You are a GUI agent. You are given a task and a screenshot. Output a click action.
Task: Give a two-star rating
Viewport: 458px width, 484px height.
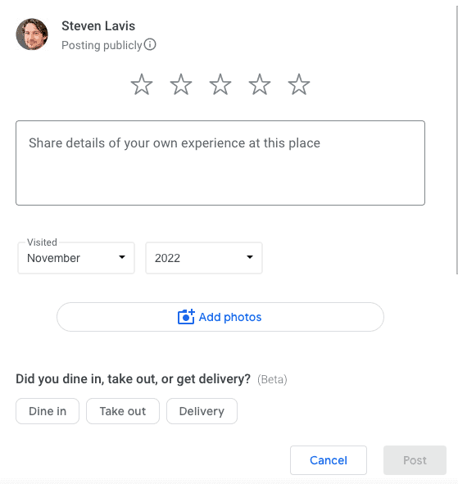[181, 84]
